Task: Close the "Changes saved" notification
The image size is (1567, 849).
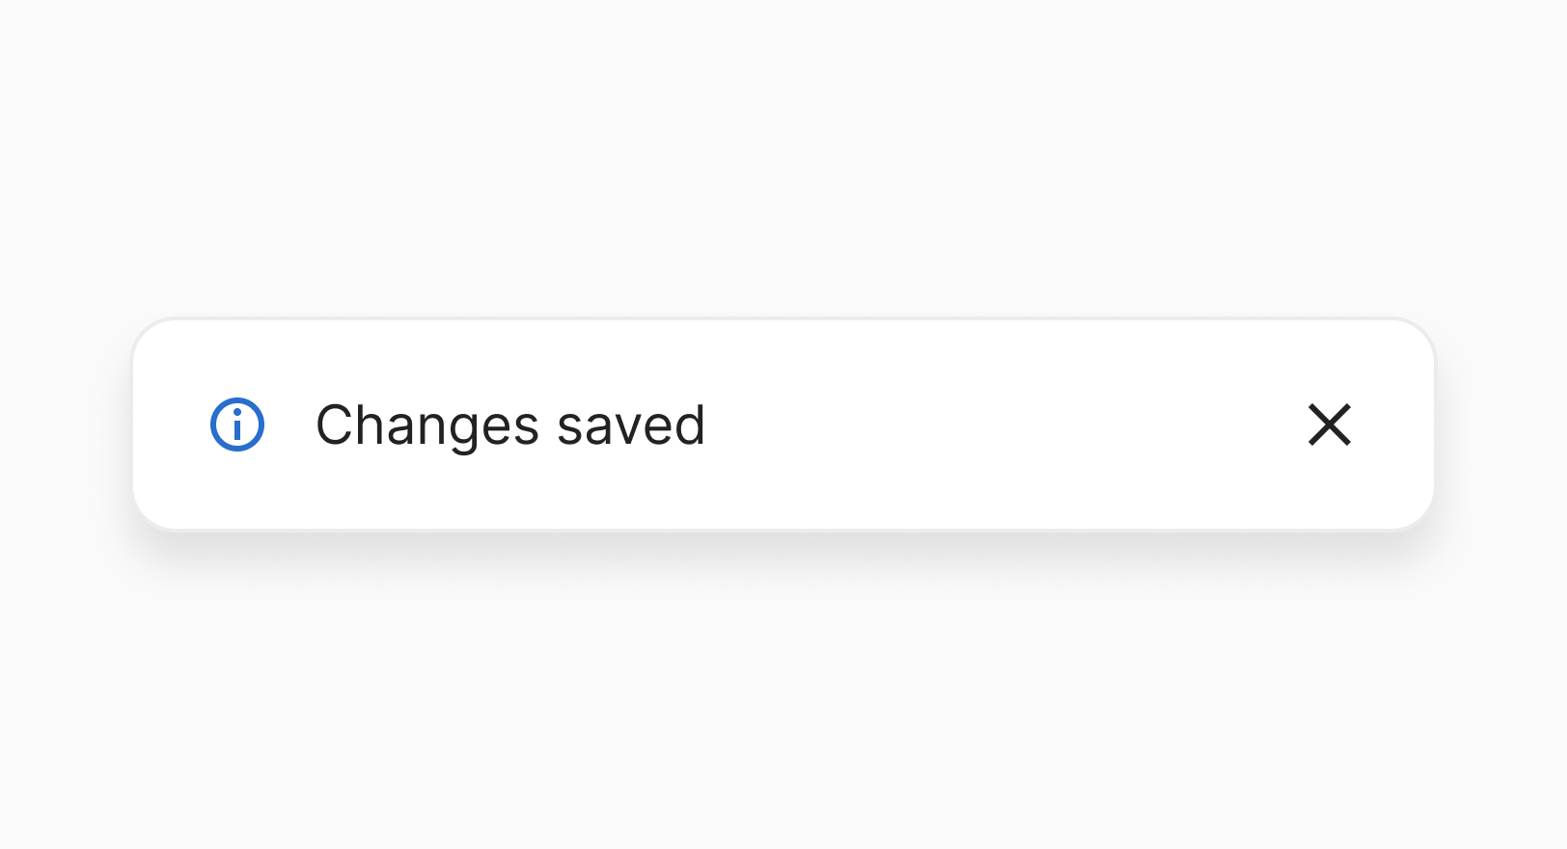Action: click(1330, 424)
